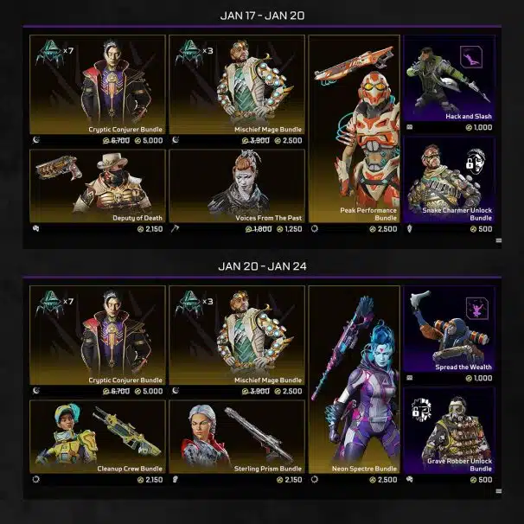Image resolution: width=524 pixels, height=524 pixels.
Task: Select the Peak Performance Bundle tile
Action: tap(355, 129)
